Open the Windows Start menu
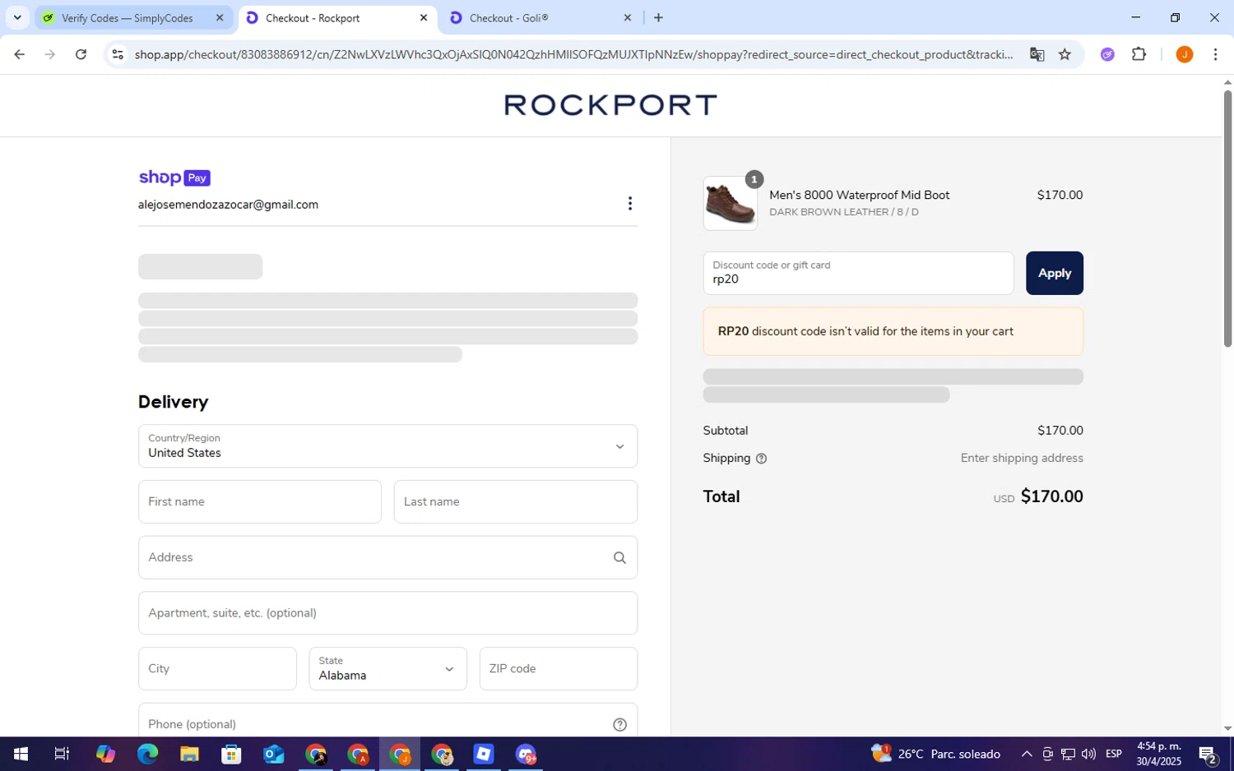Viewport: 1234px width, 771px height. (21, 754)
